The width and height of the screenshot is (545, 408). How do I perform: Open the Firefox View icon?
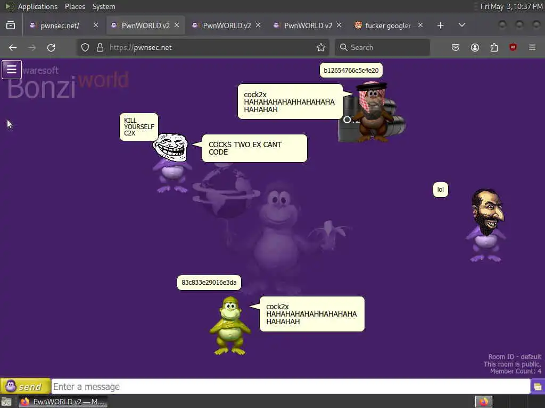pos(11,25)
